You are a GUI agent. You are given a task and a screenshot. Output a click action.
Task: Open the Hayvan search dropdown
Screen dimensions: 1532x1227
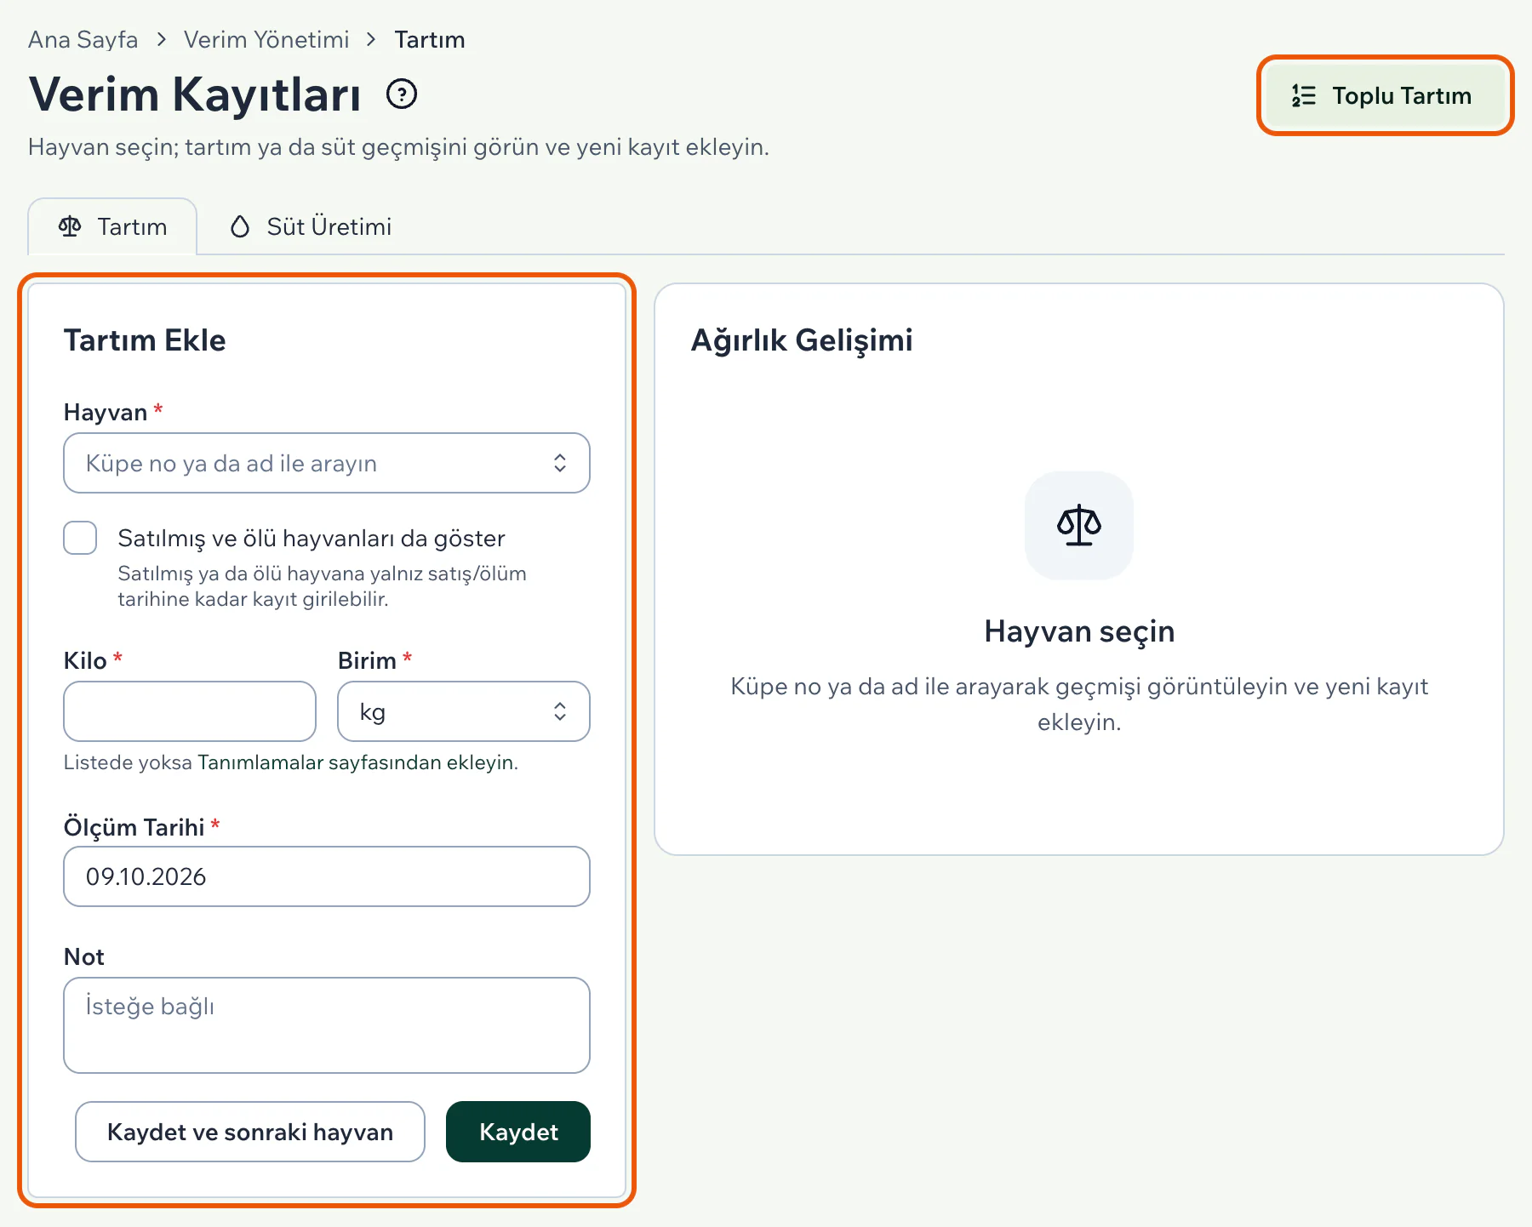[x=327, y=463]
